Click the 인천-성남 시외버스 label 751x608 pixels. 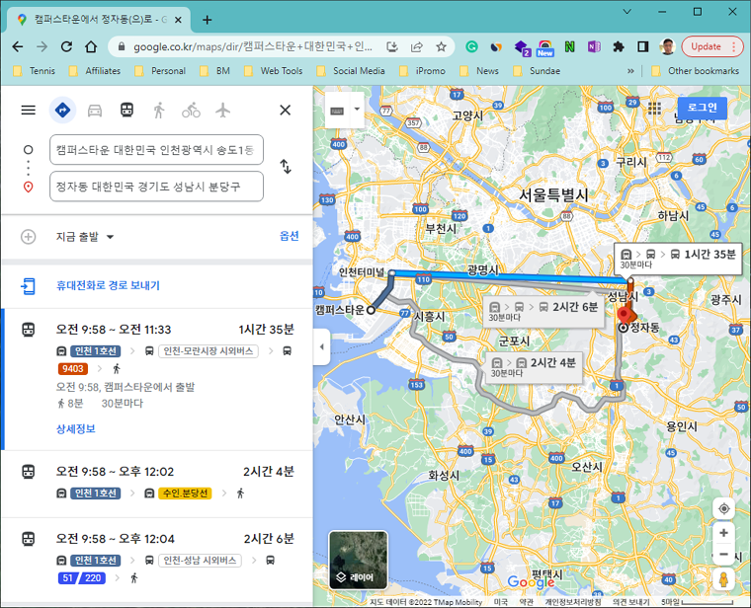point(200,561)
